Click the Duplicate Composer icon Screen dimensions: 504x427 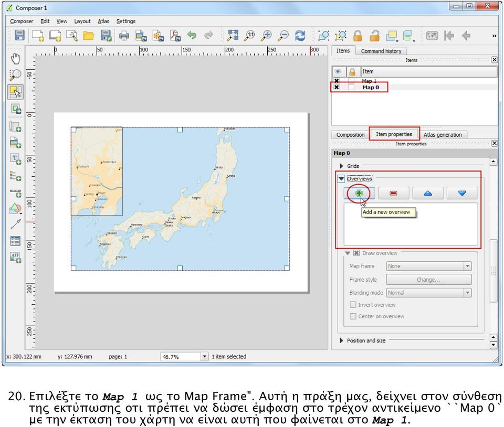(55, 35)
